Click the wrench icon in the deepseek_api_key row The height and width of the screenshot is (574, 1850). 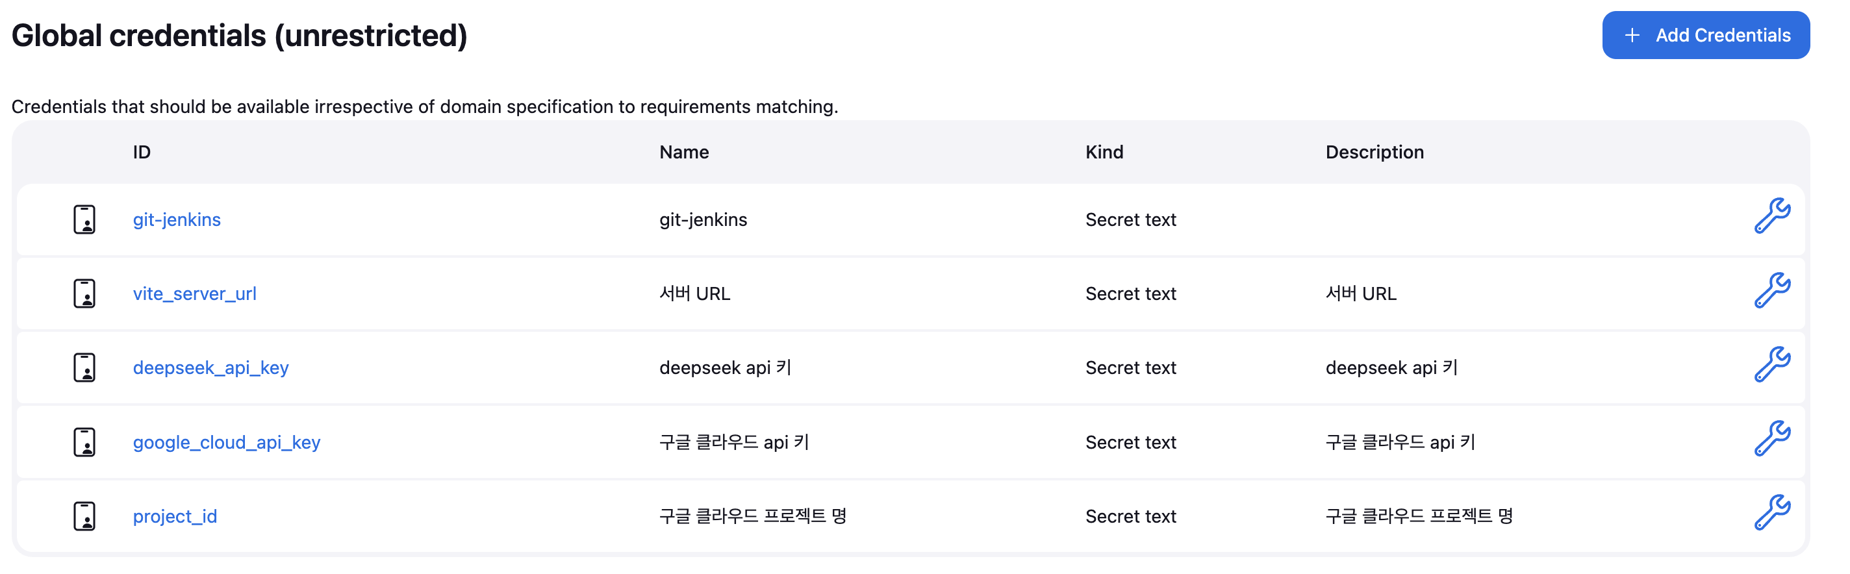pyautogui.click(x=1771, y=365)
